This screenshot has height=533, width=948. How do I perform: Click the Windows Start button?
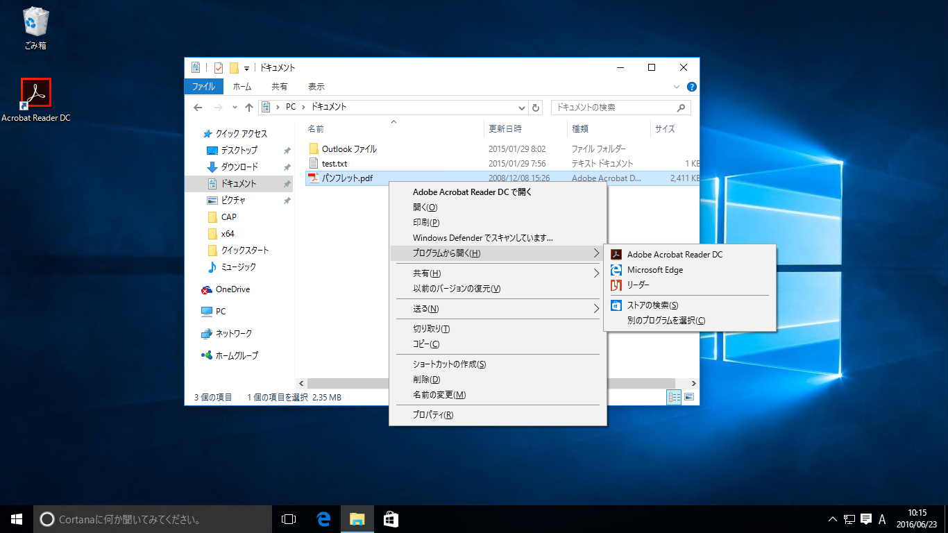click(17, 519)
